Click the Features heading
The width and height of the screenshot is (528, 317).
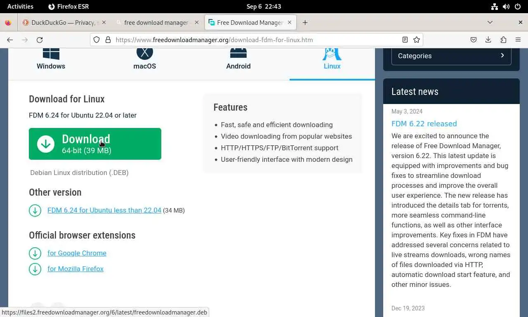pyautogui.click(x=231, y=107)
